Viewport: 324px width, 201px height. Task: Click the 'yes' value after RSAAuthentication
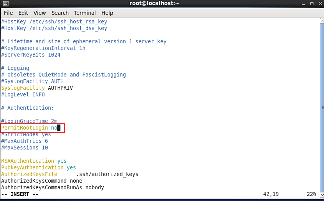[x=62, y=161]
